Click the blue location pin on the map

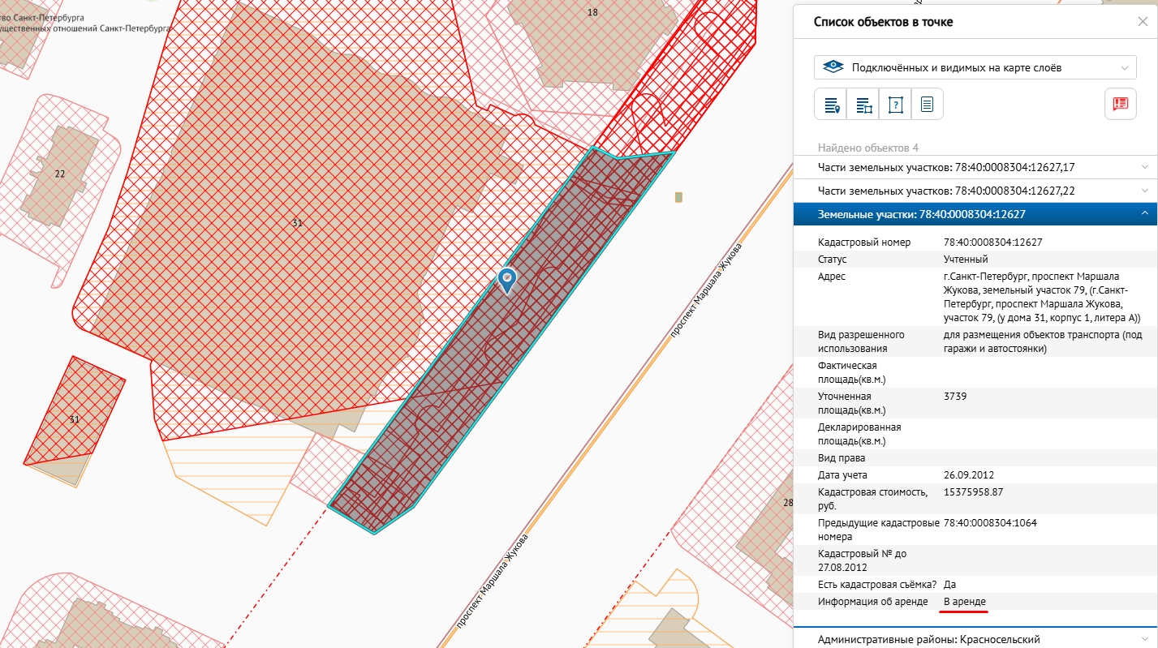507,280
